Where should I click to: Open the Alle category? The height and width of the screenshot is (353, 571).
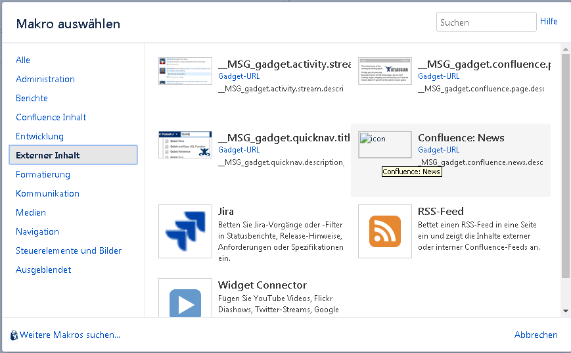[x=23, y=60]
